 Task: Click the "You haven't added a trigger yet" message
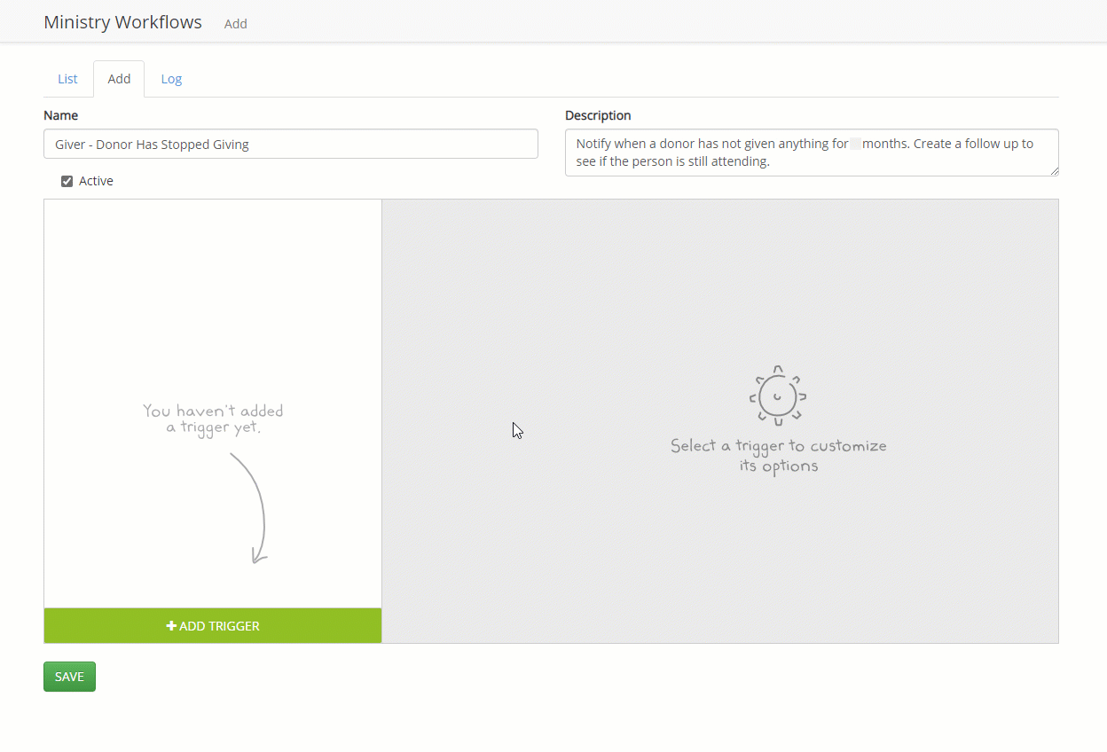coord(213,419)
